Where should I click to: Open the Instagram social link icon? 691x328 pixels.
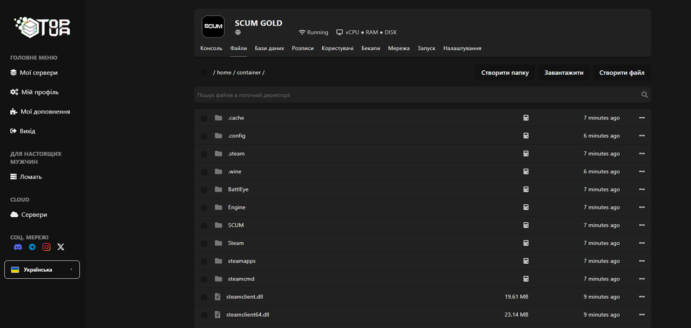tap(46, 247)
